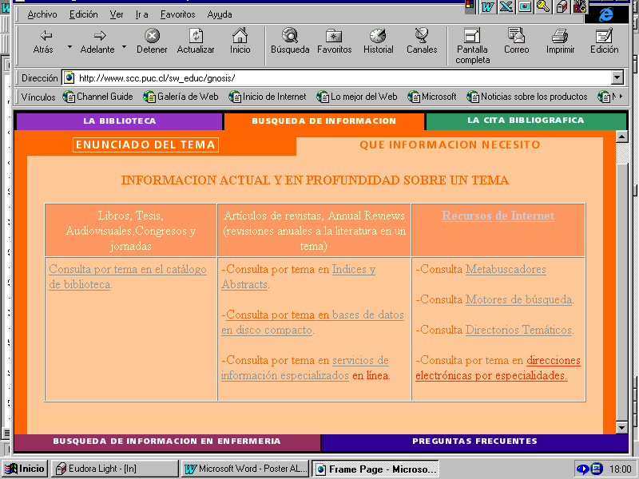Click the page scrollbar down arrow

point(622,427)
